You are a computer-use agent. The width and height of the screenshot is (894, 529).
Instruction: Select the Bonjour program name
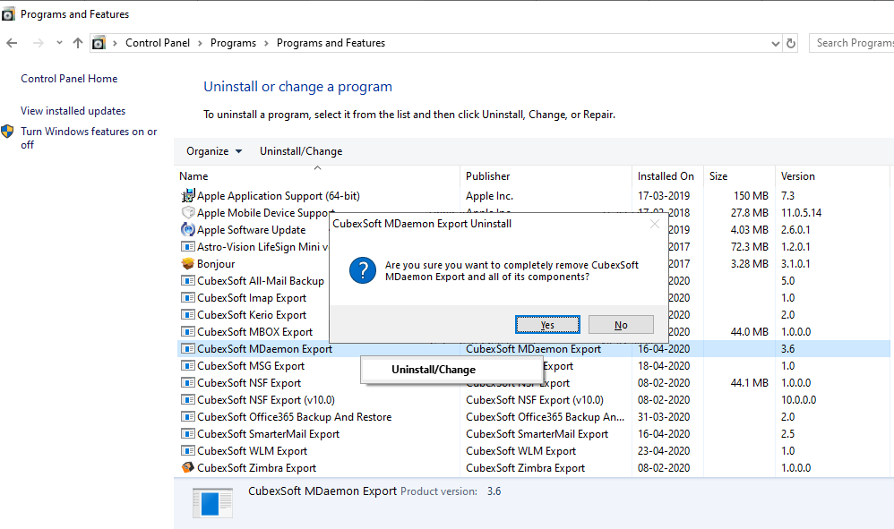216,264
